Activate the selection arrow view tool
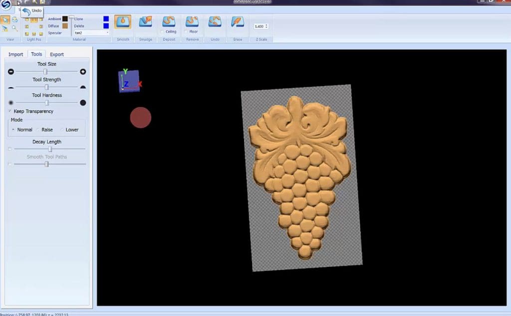Screen dimensions: 511x316 pyautogui.click(x=5, y=20)
